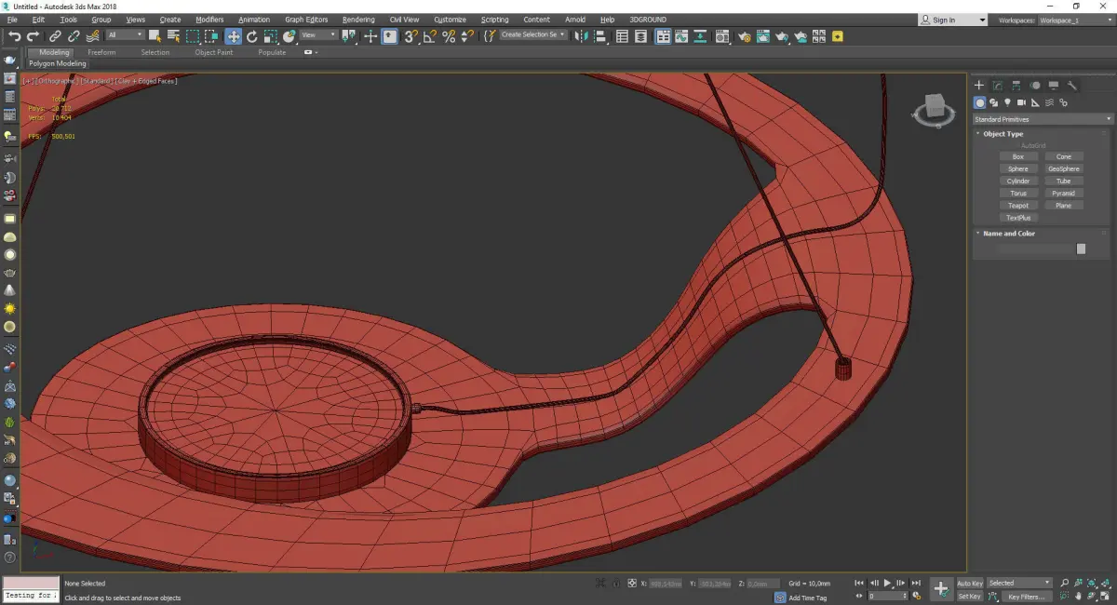This screenshot has width=1117, height=605.
Task: Select the Move tool in the toolbar
Action: click(x=233, y=36)
